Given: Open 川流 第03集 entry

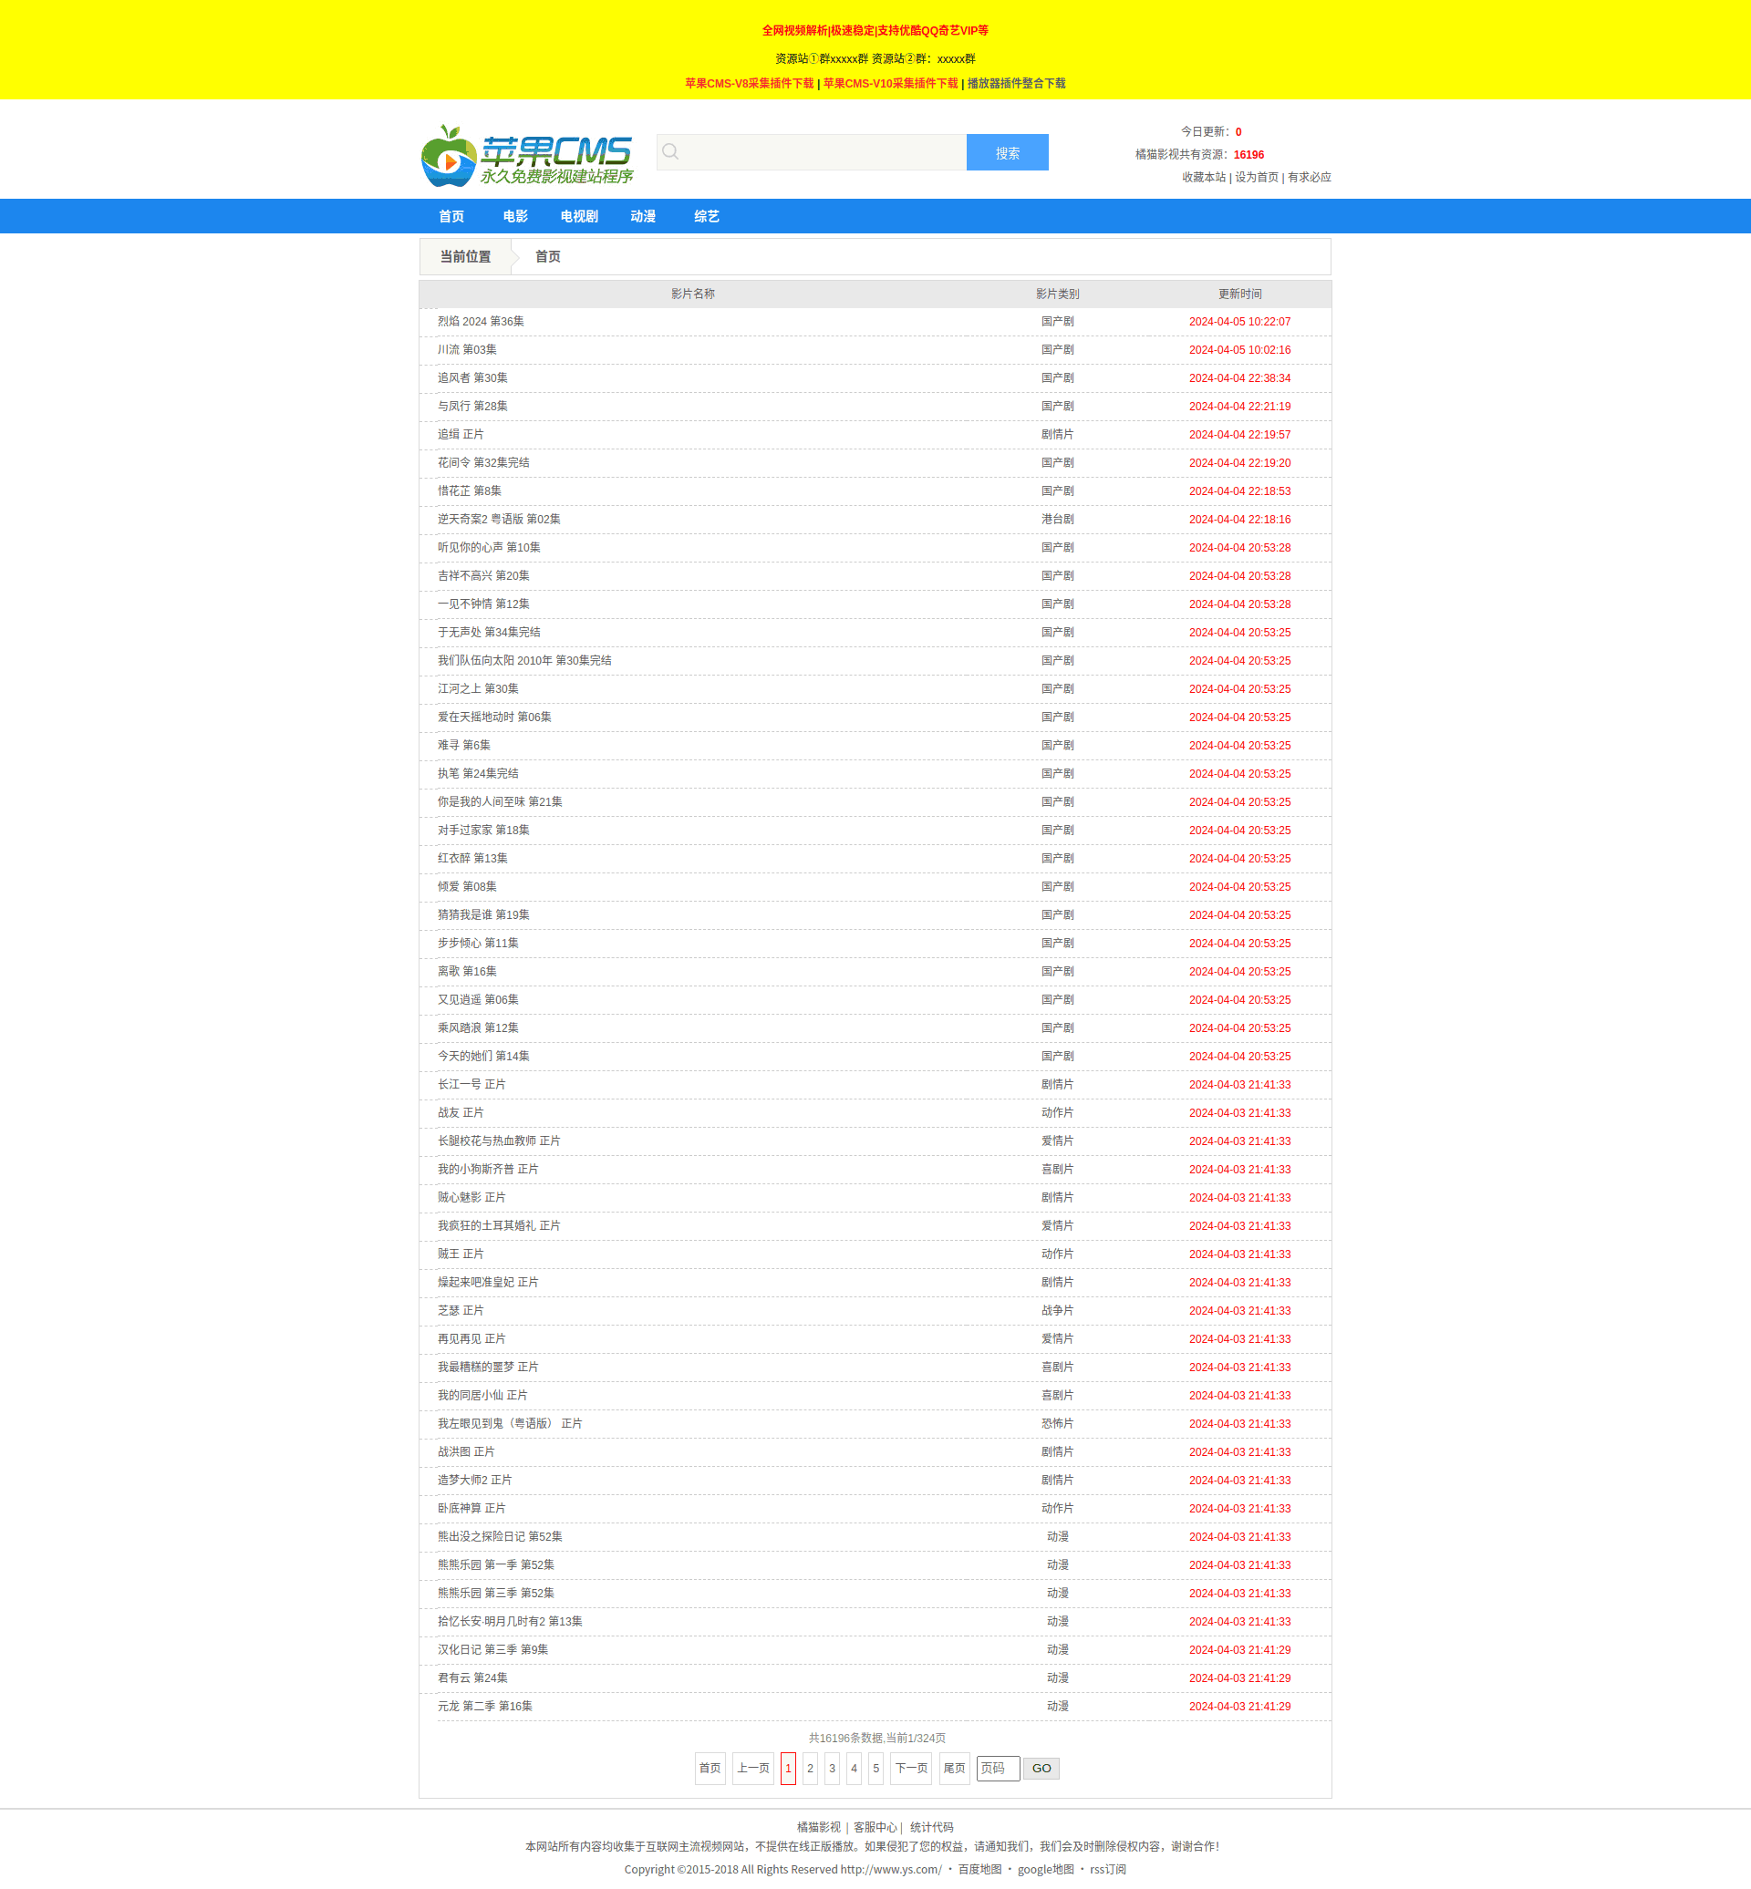Looking at the screenshot, I should [x=467, y=350].
